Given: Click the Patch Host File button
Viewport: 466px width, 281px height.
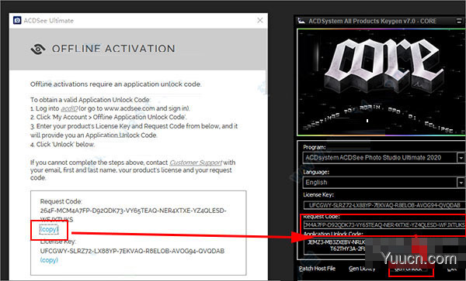Looking at the screenshot, I should [x=317, y=269].
